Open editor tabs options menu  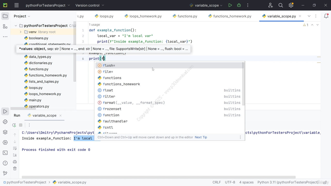point(316,16)
